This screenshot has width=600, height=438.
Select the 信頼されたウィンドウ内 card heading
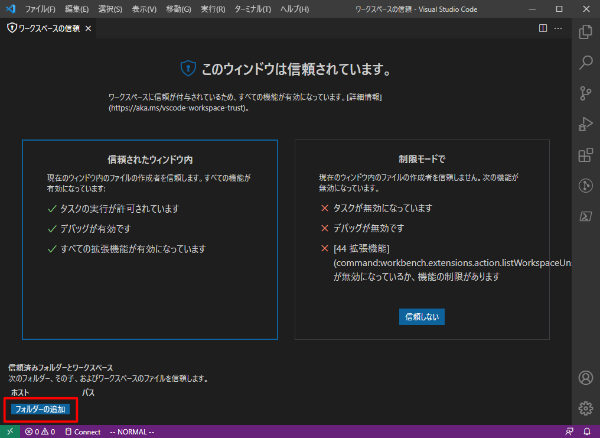tap(150, 160)
